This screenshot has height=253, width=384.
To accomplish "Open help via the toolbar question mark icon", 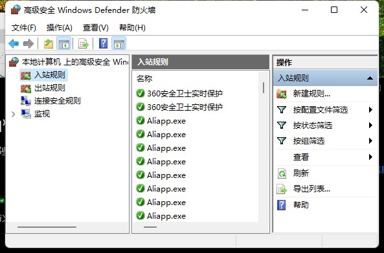I will pos(103,44).
